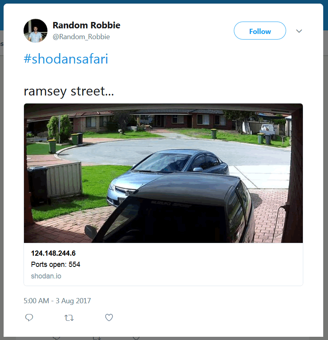Open the Random Robbie display name link
The height and width of the screenshot is (340, 328).
click(x=86, y=25)
